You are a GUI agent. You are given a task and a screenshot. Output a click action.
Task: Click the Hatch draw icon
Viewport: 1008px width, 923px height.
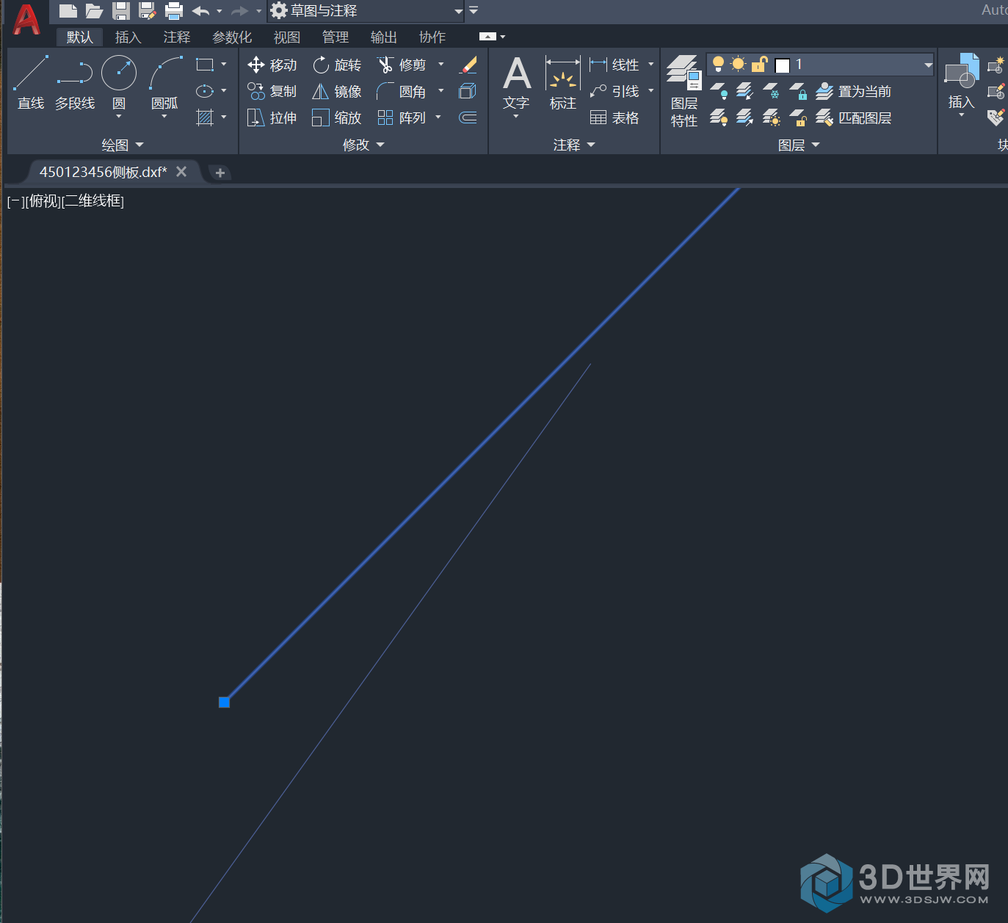[x=205, y=117]
